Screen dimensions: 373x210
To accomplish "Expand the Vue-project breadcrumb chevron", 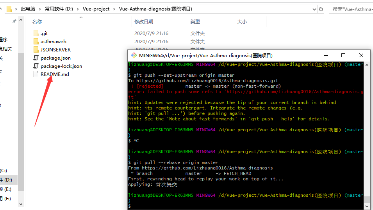I will point(114,9).
